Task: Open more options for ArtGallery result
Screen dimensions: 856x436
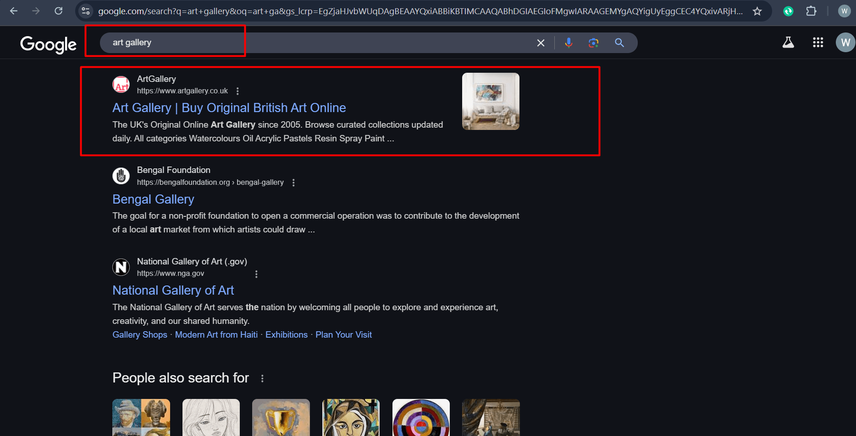Action: tap(237, 91)
